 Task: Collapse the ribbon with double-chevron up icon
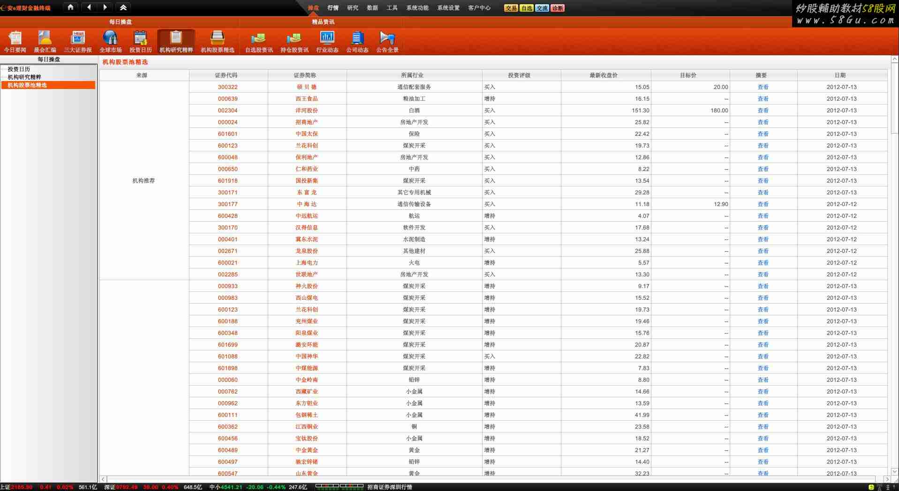click(x=123, y=7)
